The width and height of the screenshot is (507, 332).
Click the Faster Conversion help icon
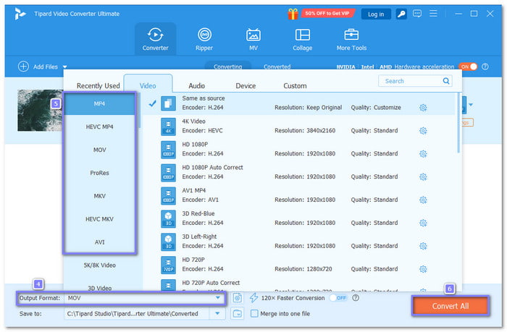[x=356, y=298]
